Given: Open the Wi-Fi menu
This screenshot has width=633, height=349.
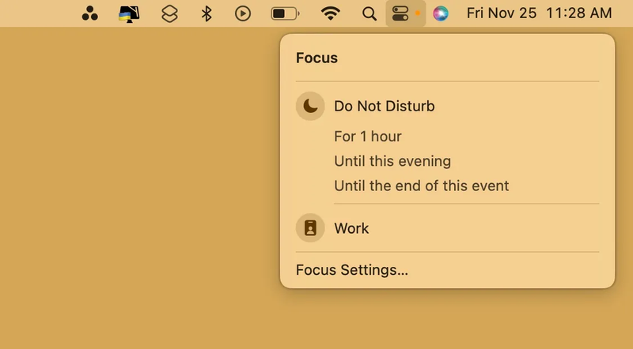Looking at the screenshot, I should pyautogui.click(x=330, y=13).
